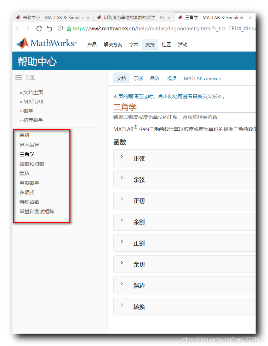Select the 文档 tab
The width and height of the screenshot is (268, 346).
click(121, 78)
